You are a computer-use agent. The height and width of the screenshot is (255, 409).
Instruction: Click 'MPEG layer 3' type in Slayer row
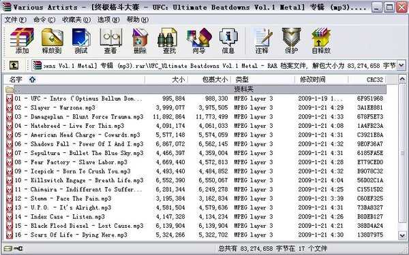pyautogui.click(x=254, y=107)
